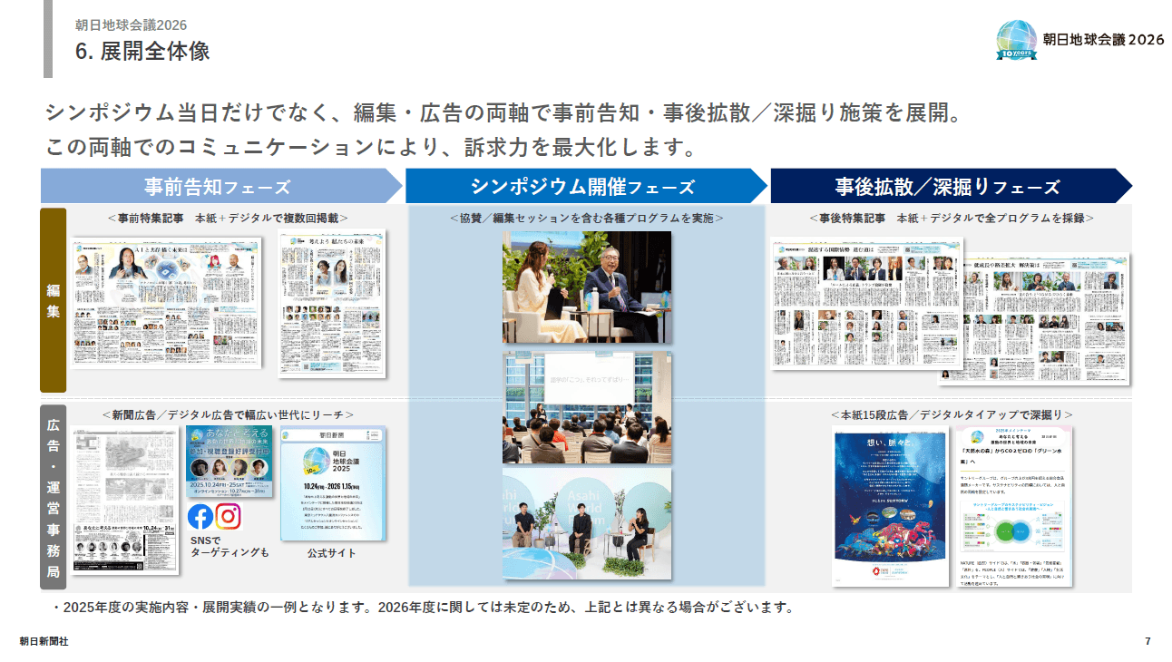
Task: Open the second pre-event newspaper page thumbnail
Action: point(332,303)
